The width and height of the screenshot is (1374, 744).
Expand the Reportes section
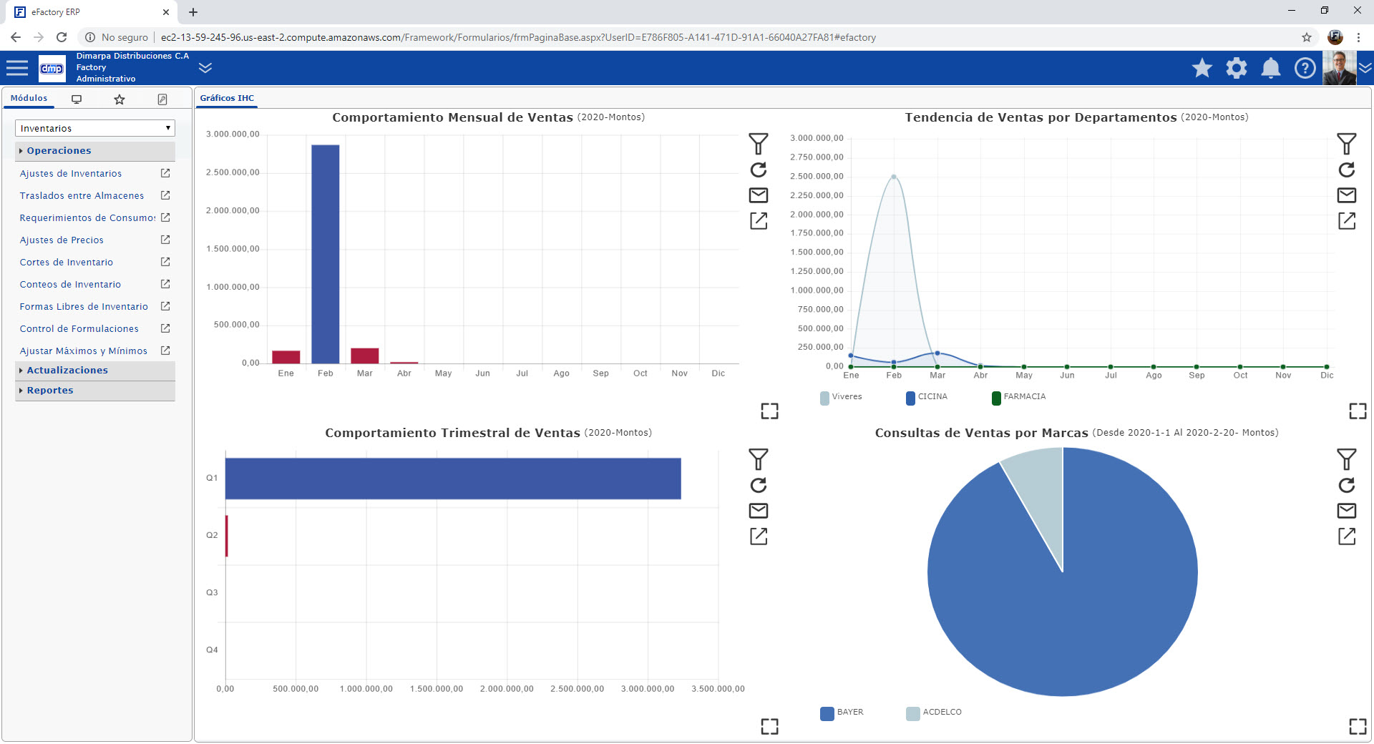tap(49, 390)
